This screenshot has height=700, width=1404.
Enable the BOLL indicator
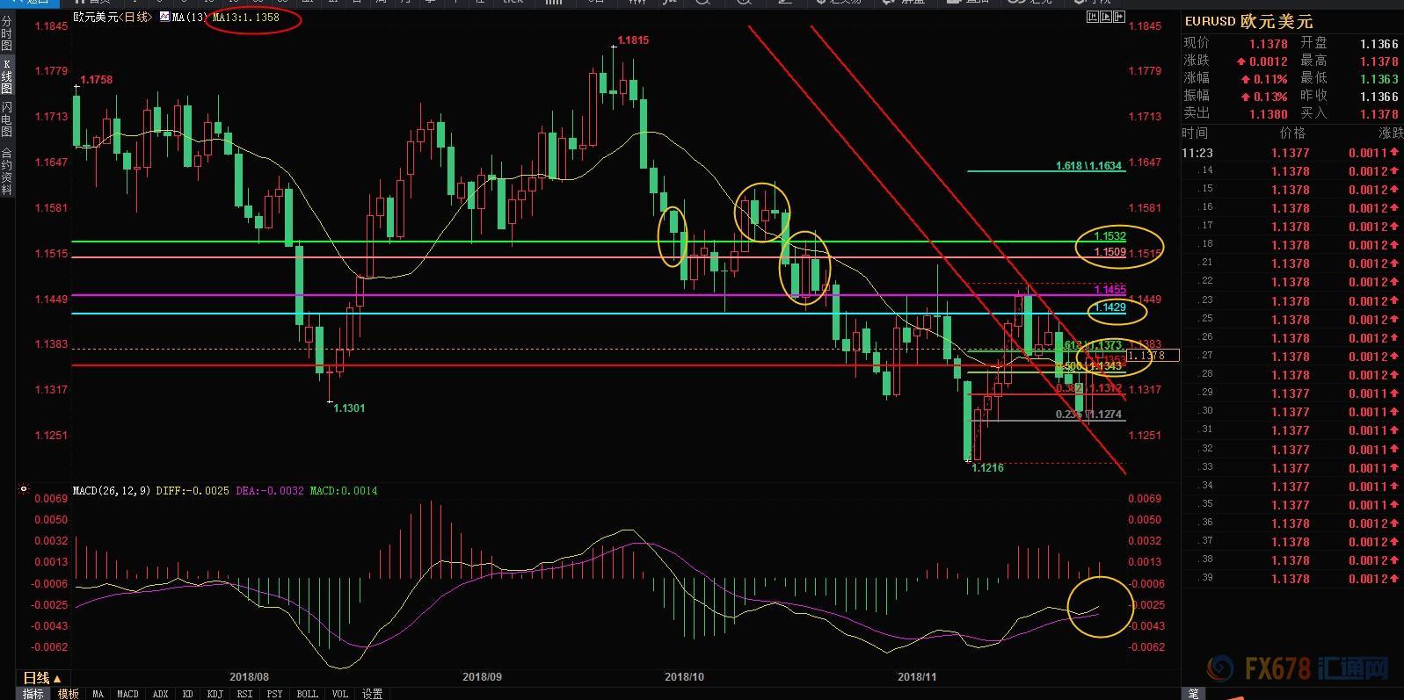307,694
